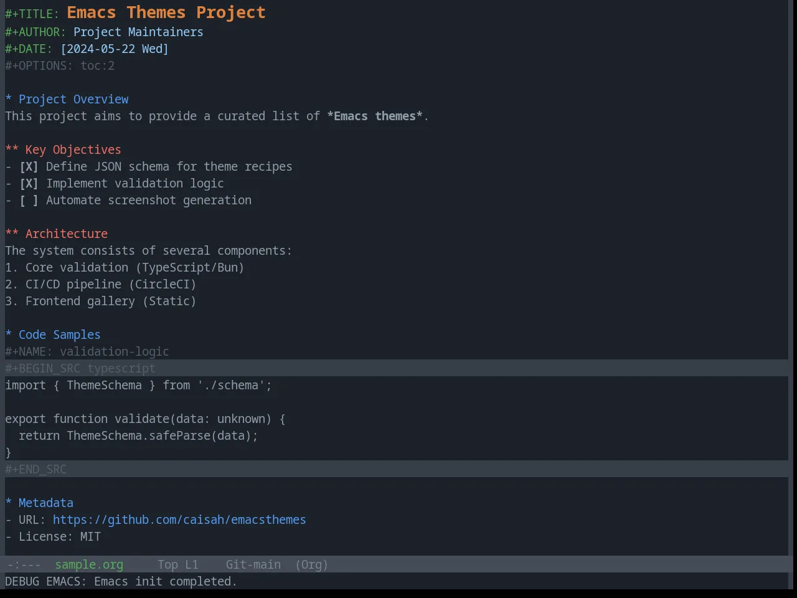Click the #+TITLE: keyword
This screenshot has height=598, width=797.
coord(32,15)
